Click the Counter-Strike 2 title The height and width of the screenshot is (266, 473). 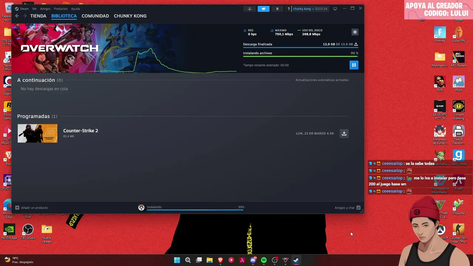coord(81,130)
